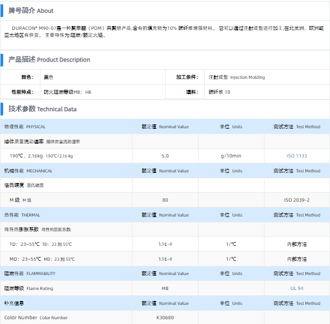Select the 技术参数 Technical Data heading
This screenshot has width=330, height=324.
coord(42,109)
